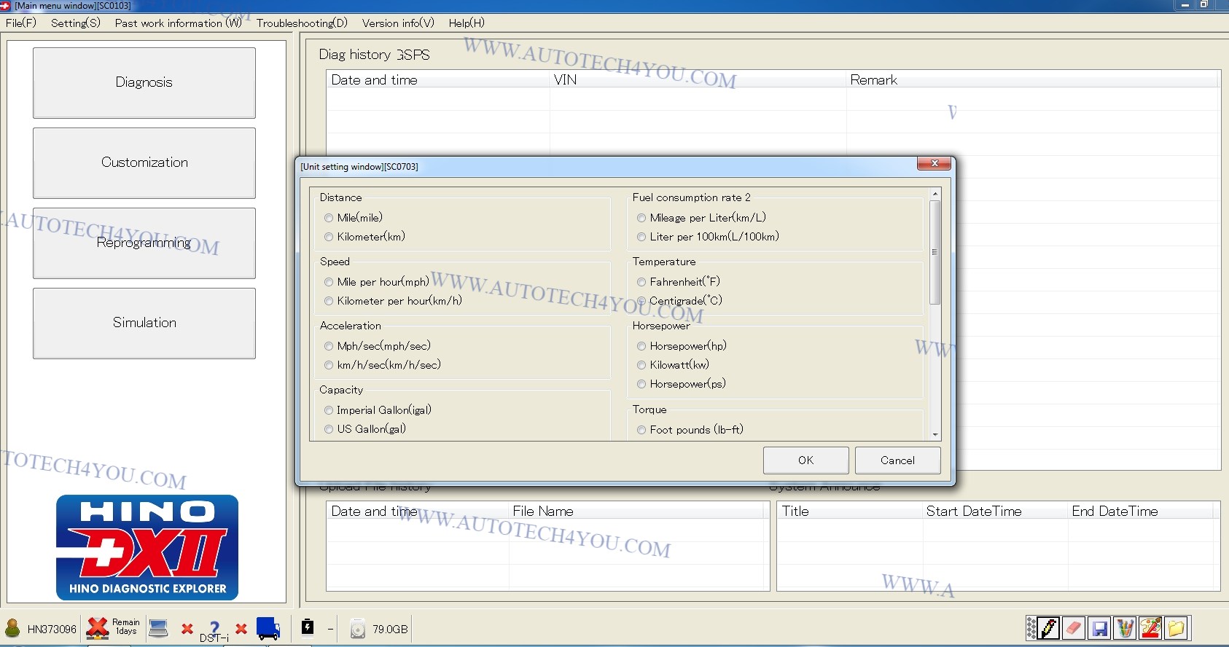1229x647 pixels.
Task: Click the floppy disk save icon
Action: pos(1100,628)
